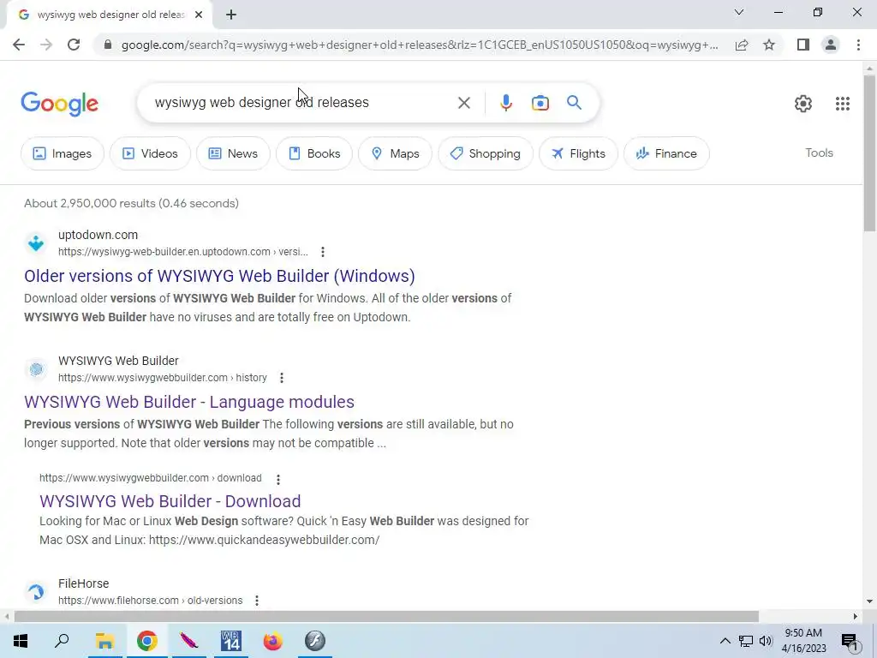Screen dimensions: 877x658
Task: Start voice search with microphone
Action: coord(505,103)
